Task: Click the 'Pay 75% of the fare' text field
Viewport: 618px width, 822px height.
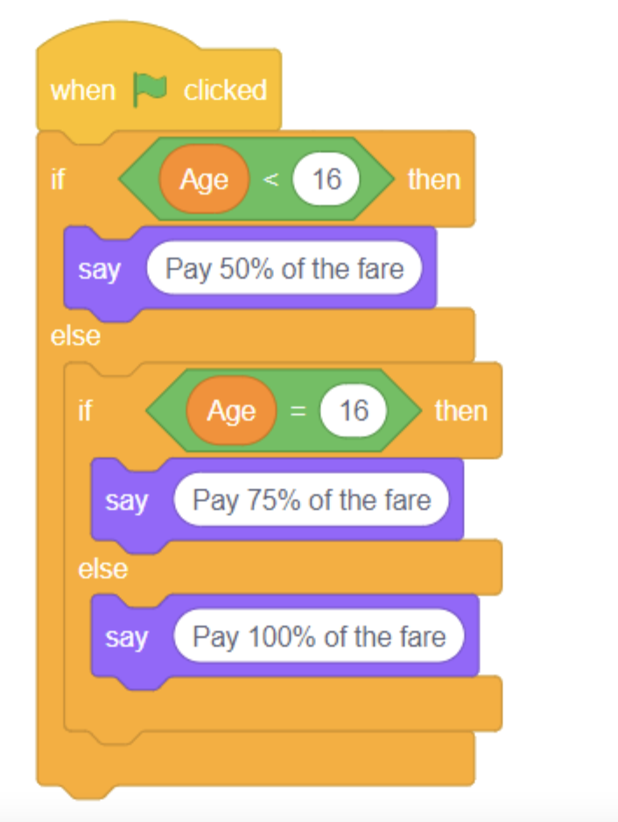Action: tap(312, 500)
